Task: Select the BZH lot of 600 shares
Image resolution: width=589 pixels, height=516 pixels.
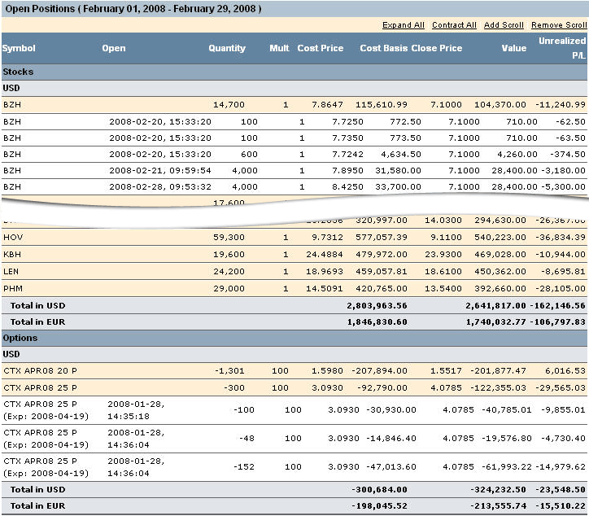Action: tap(294, 155)
